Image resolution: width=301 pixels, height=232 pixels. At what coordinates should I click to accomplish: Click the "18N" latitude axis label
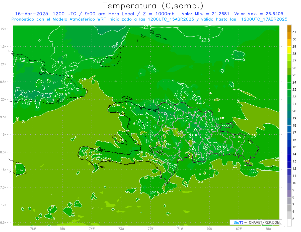4,170
